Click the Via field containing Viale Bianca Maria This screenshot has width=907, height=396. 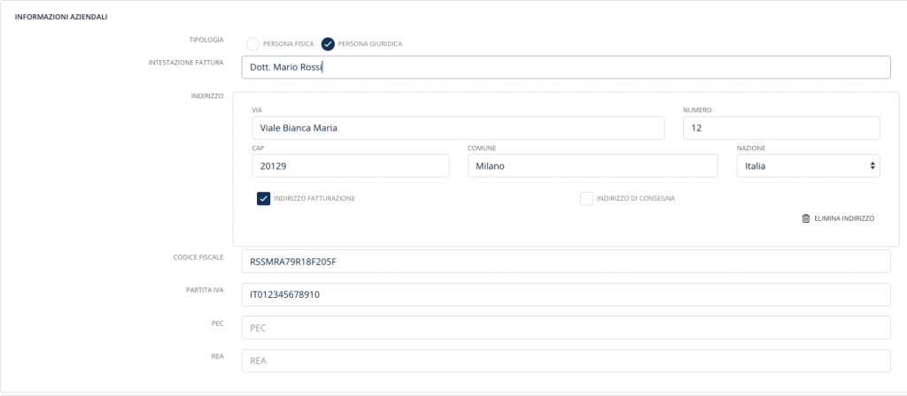tap(458, 128)
